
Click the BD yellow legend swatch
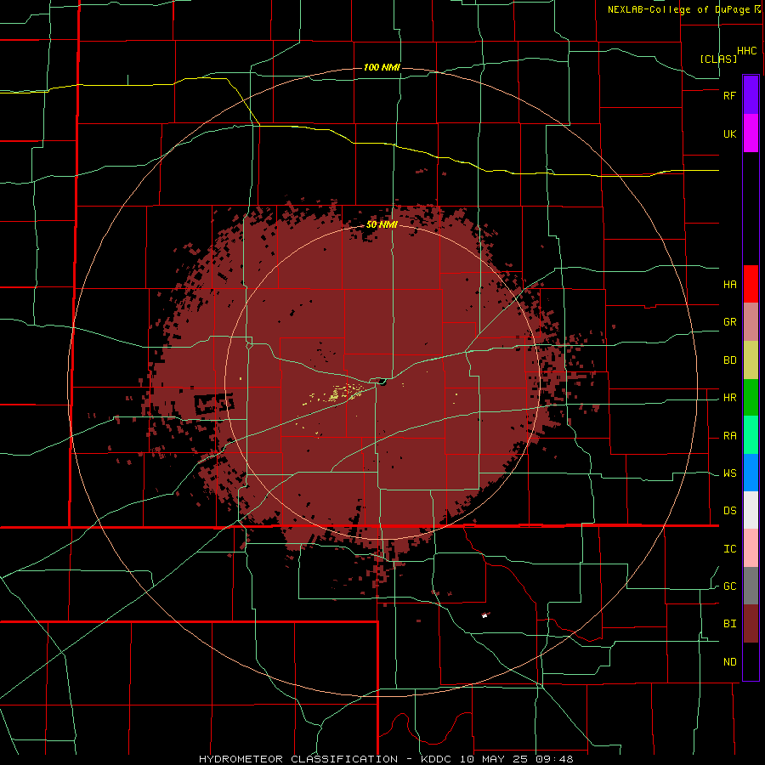tap(751, 360)
